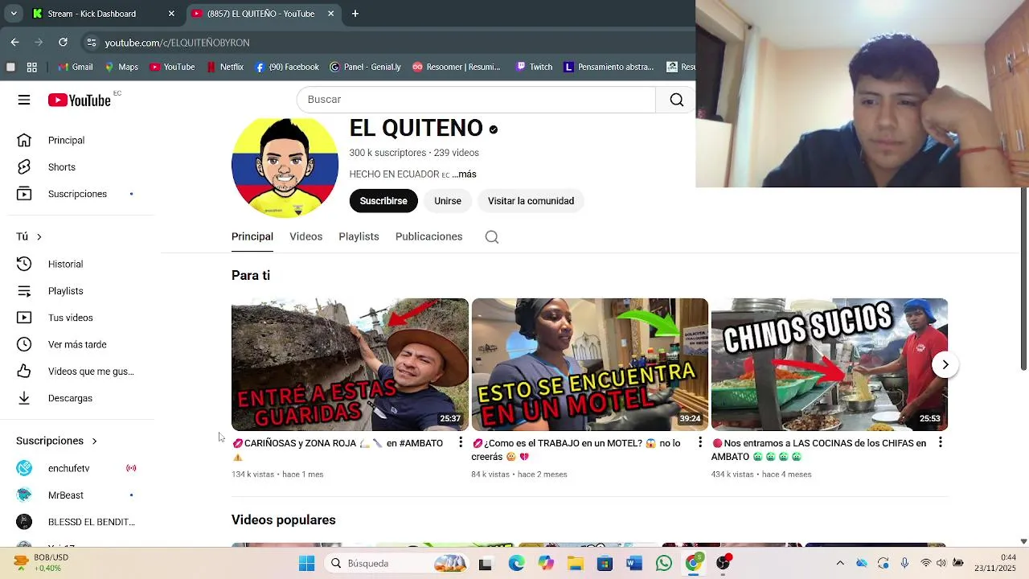Select the Principal channel tab
This screenshot has width=1029, height=579.
252,236
